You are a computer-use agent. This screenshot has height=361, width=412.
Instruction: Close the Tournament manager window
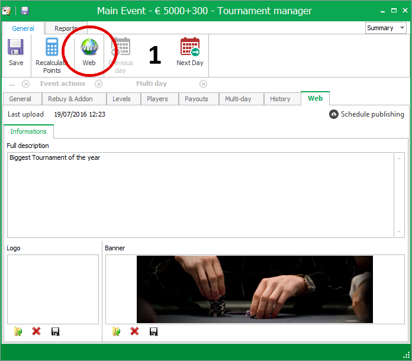[x=405, y=11]
